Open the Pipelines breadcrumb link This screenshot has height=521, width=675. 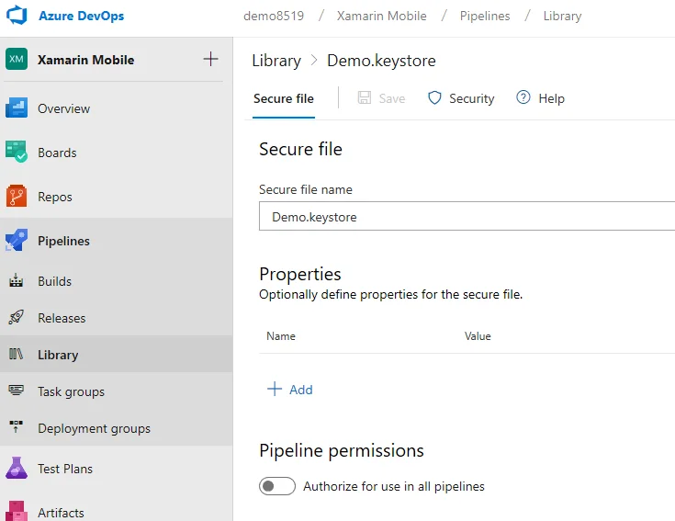point(485,16)
